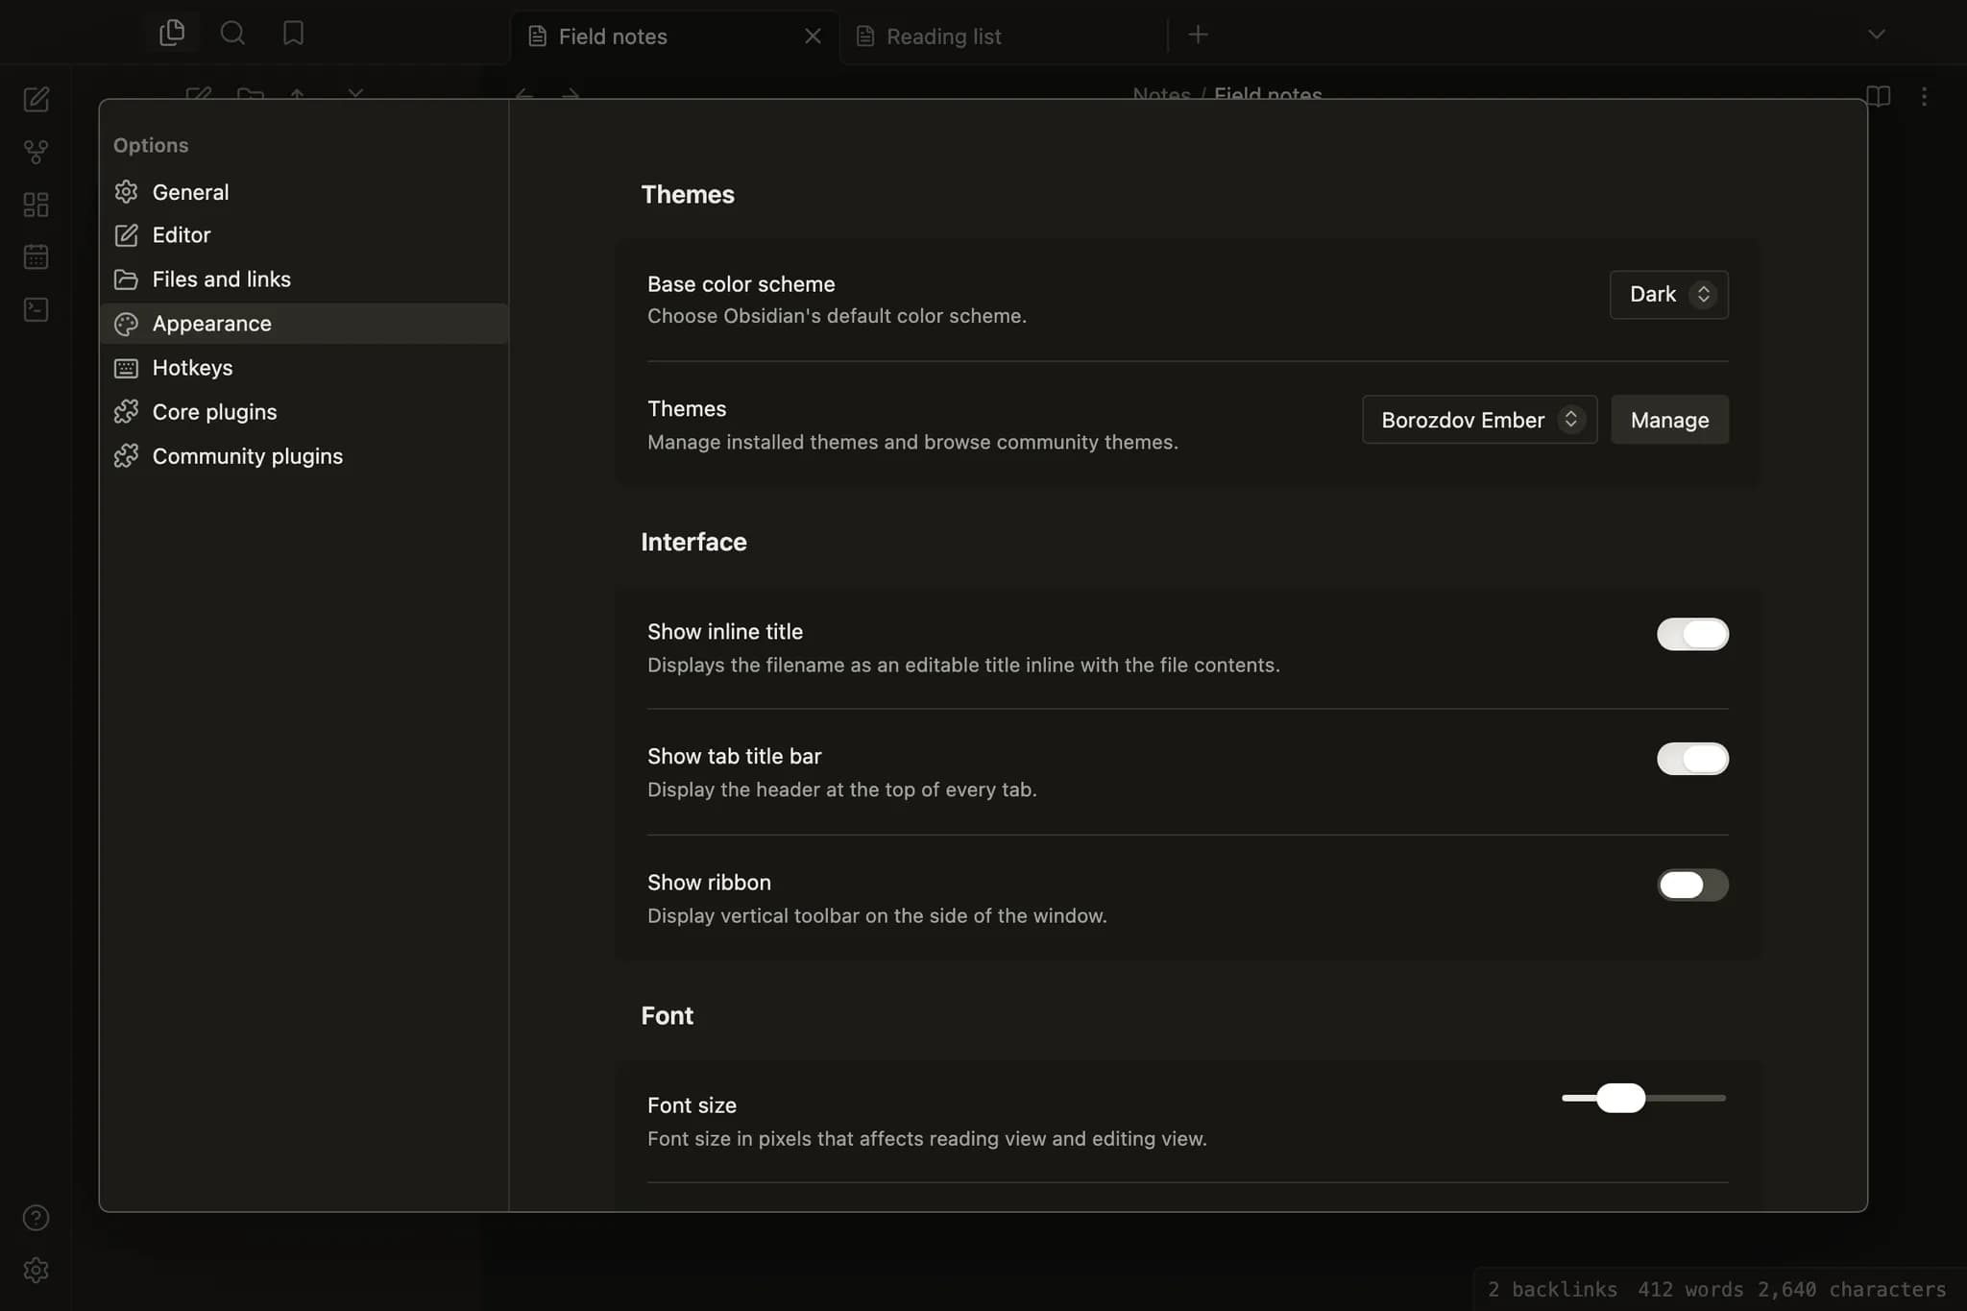Switch to the Reading list tab

[1004, 36]
